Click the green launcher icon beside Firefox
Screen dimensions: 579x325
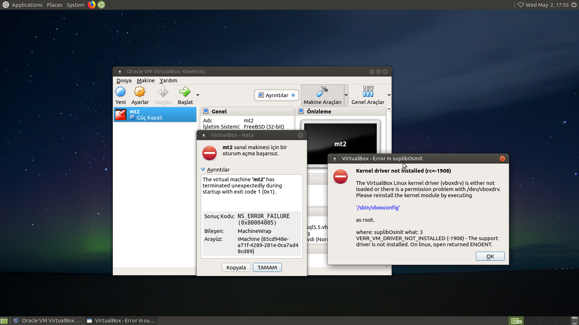pyautogui.click(x=101, y=5)
